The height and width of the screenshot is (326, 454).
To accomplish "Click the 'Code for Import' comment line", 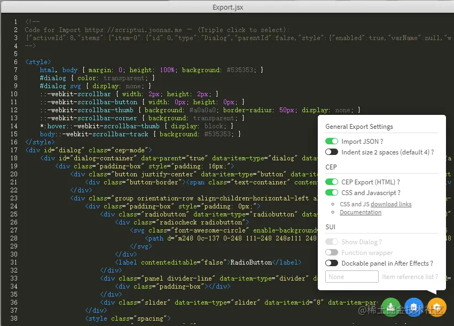I will pos(157,30).
